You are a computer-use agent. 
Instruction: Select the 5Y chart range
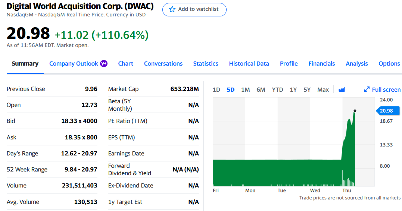pyautogui.click(x=307, y=89)
